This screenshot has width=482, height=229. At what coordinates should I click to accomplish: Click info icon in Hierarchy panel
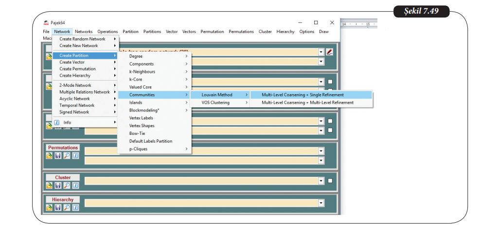(75, 208)
